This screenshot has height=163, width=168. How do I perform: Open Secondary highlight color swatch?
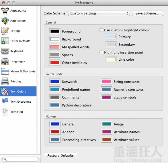pos(111,44)
